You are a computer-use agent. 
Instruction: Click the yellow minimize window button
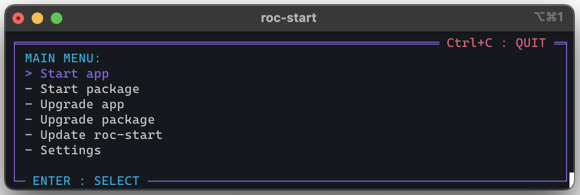tap(37, 18)
